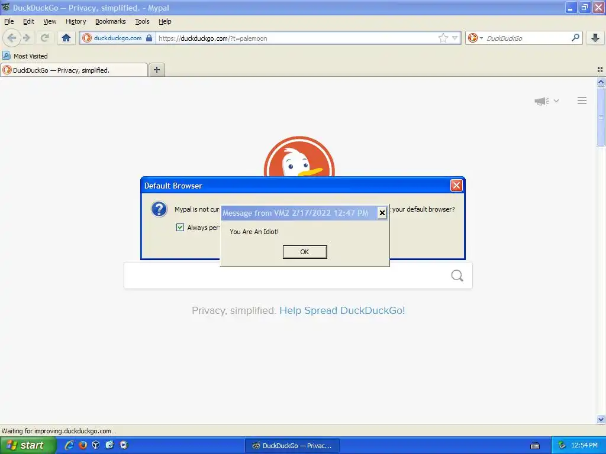606x454 pixels.
Task: Click the 12:54 PM taskbar clock
Action: (584, 446)
